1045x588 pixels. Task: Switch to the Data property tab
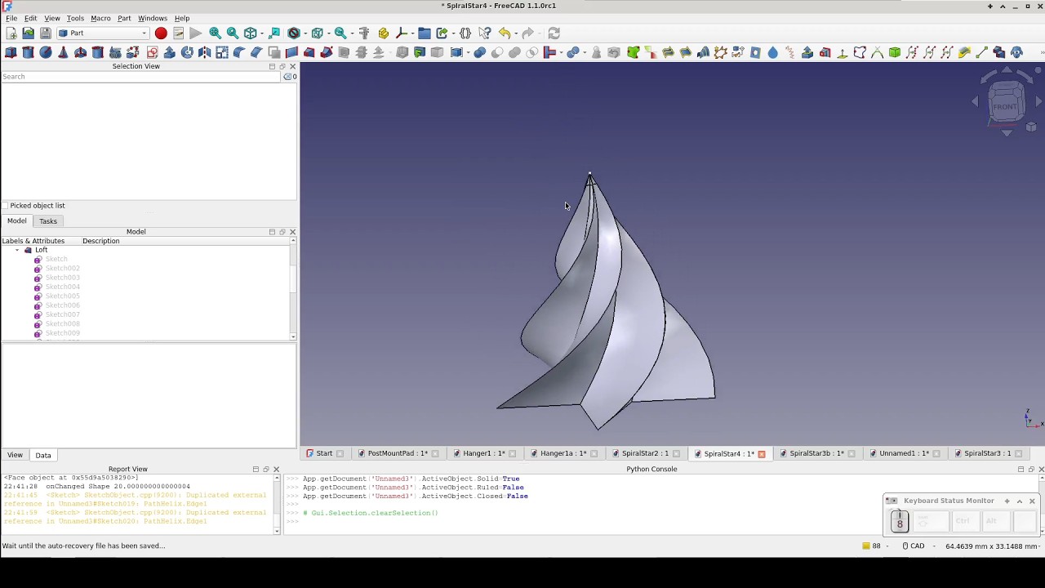pos(43,455)
